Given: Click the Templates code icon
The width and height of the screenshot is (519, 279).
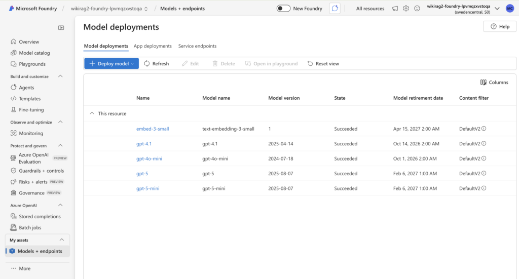Looking at the screenshot, I should tap(13, 99).
